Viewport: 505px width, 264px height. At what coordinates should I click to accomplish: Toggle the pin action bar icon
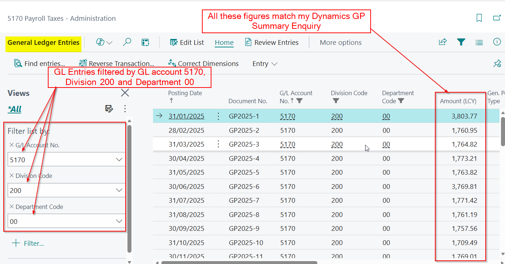497,64
